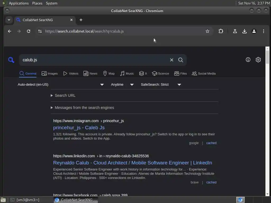Image resolution: width=271 pixels, height=203 pixels.
Task: Click CollabNet SearXNG taskbar button
Action: click(76, 200)
